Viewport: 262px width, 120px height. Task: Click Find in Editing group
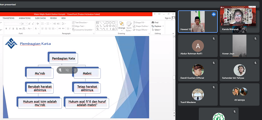155,22
